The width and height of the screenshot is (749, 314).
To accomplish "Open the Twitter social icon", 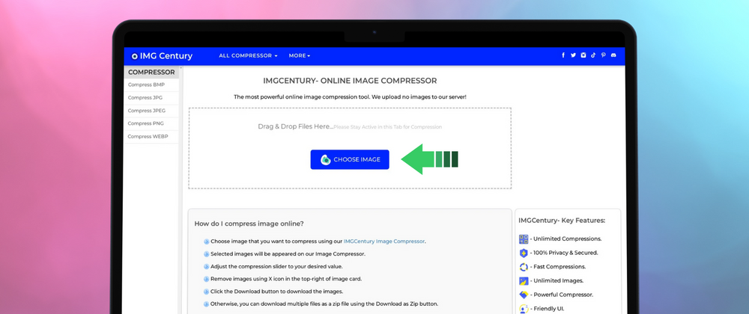I will (573, 55).
